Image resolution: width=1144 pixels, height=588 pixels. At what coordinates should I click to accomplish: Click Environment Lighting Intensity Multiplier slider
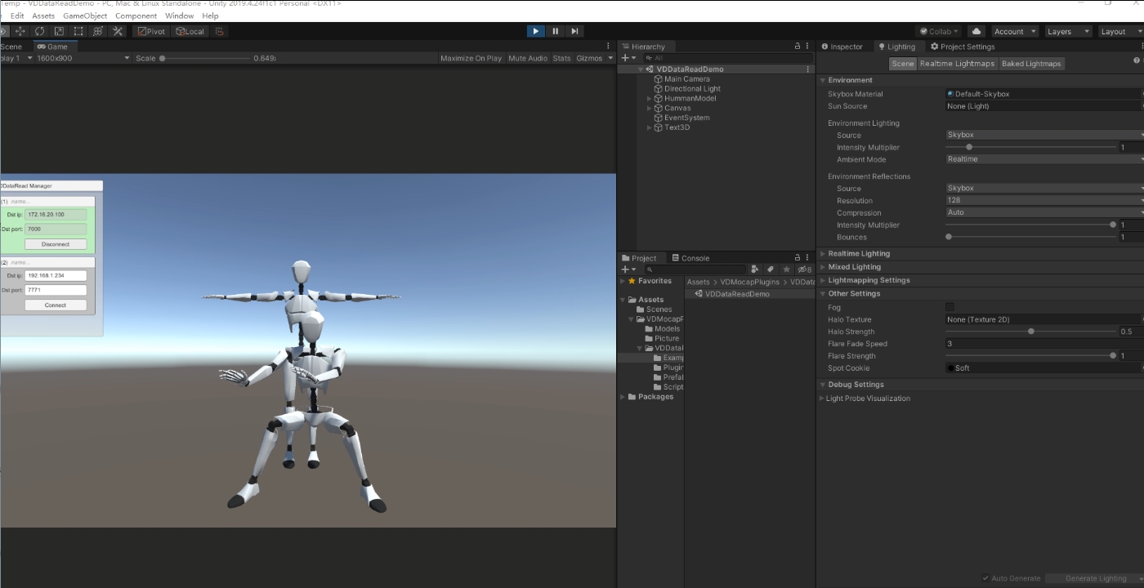[x=1030, y=147]
